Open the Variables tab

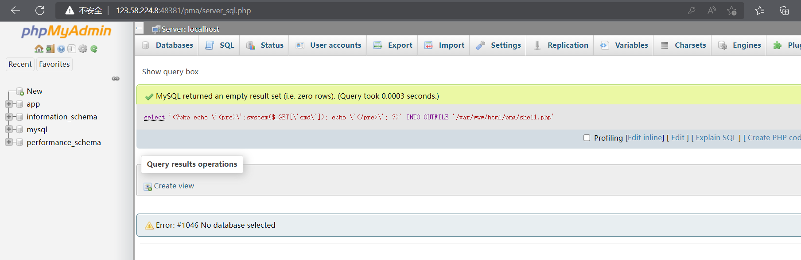click(x=624, y=45)
